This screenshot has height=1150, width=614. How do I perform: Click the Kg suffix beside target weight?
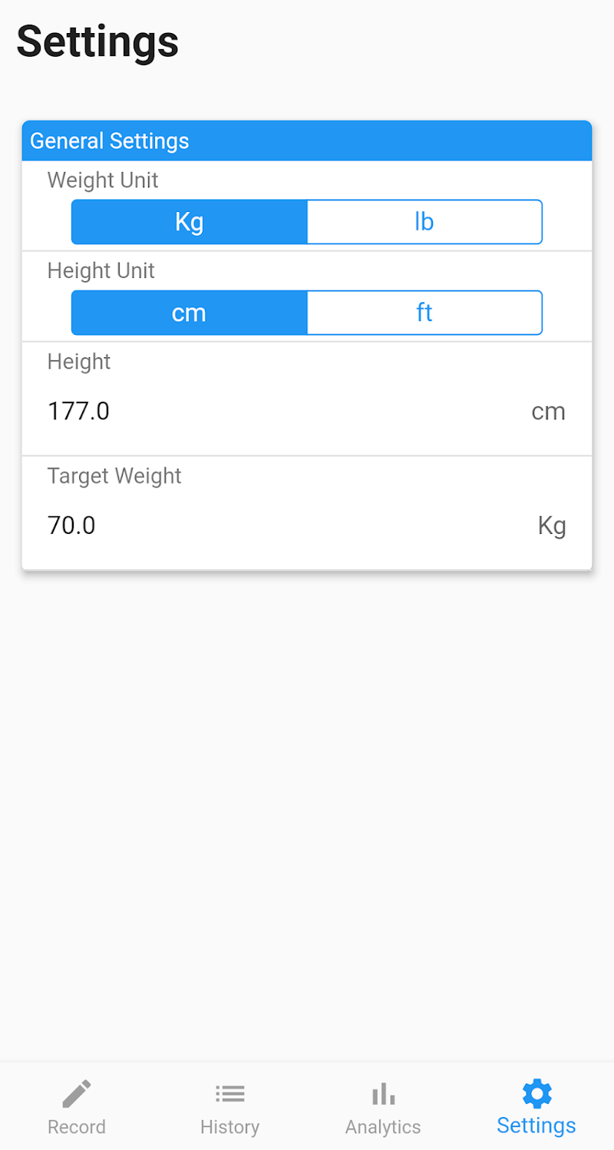tap(552, 526)
